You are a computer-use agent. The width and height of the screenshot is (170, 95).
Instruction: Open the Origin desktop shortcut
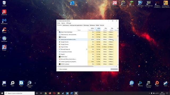pos(157,83)
